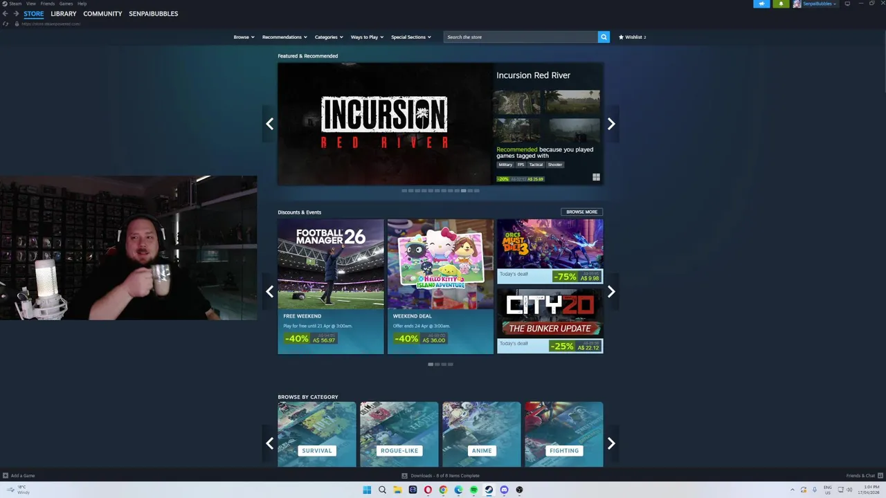Screen dimensions: 886x498
Task: Reload the store page with refresh icon
Action: click(6, 24)
